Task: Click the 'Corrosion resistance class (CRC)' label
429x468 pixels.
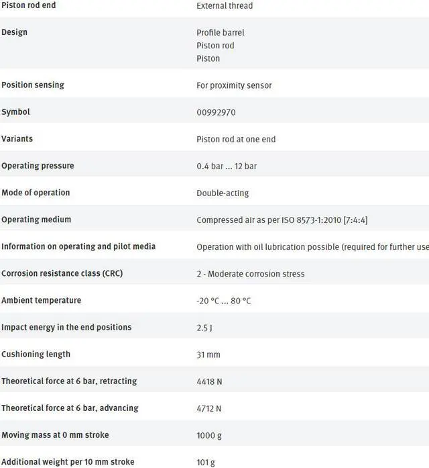Action: pos(62,274)
